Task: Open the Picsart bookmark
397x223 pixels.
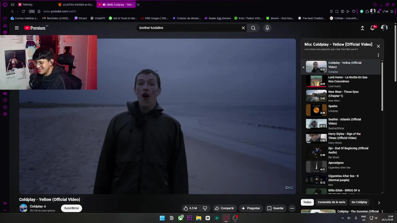Action: click(x=81, y=18)
